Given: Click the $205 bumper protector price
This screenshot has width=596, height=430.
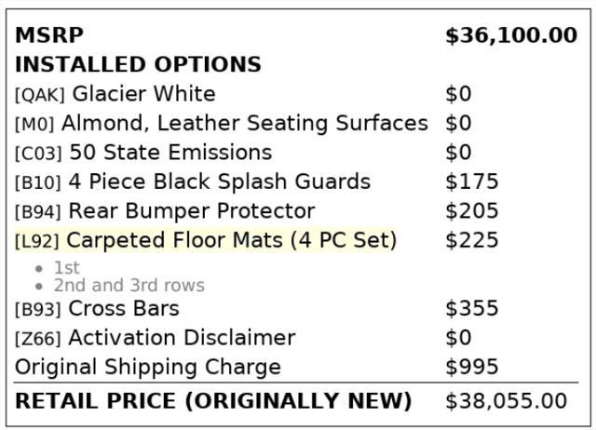Looking at the screenshot, I should click(x=471, y=211).
